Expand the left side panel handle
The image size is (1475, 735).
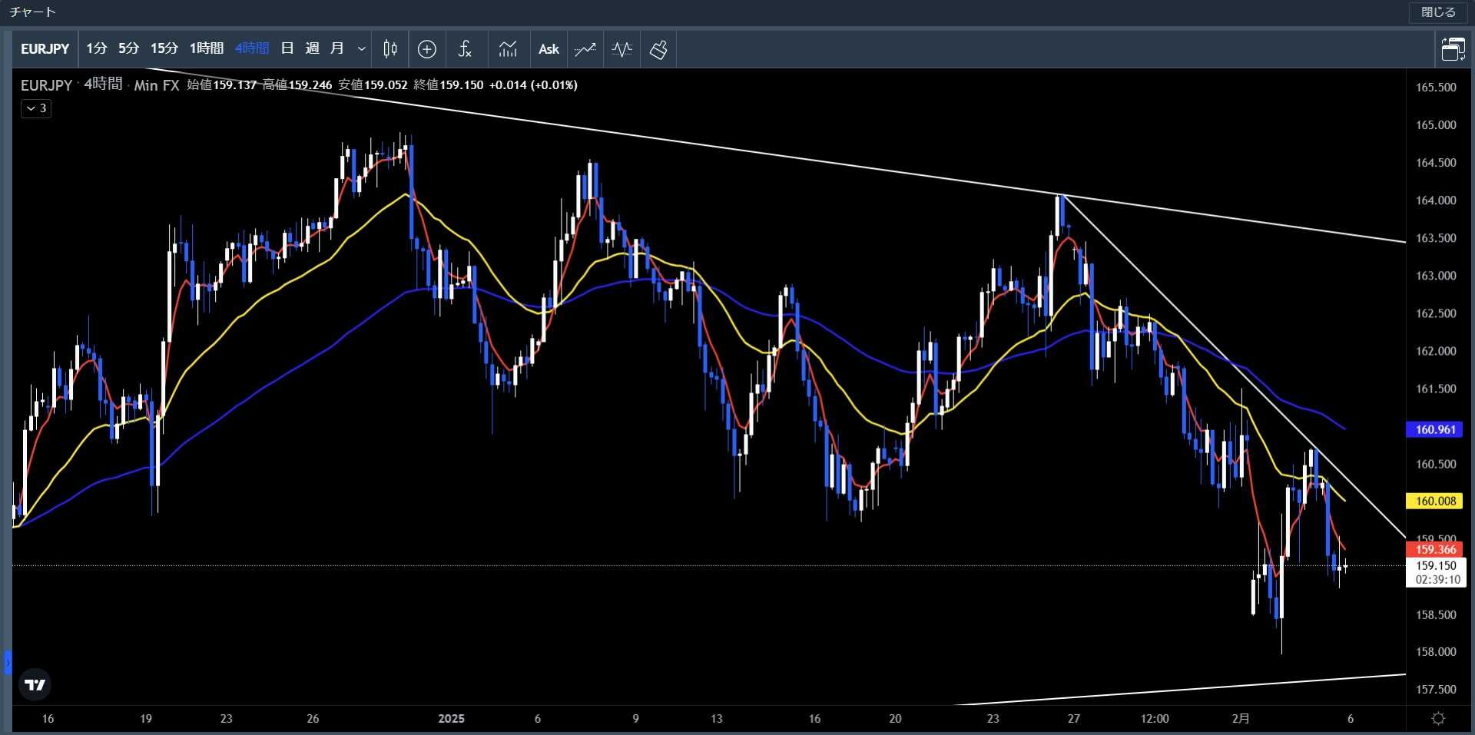tap(8, 662)
